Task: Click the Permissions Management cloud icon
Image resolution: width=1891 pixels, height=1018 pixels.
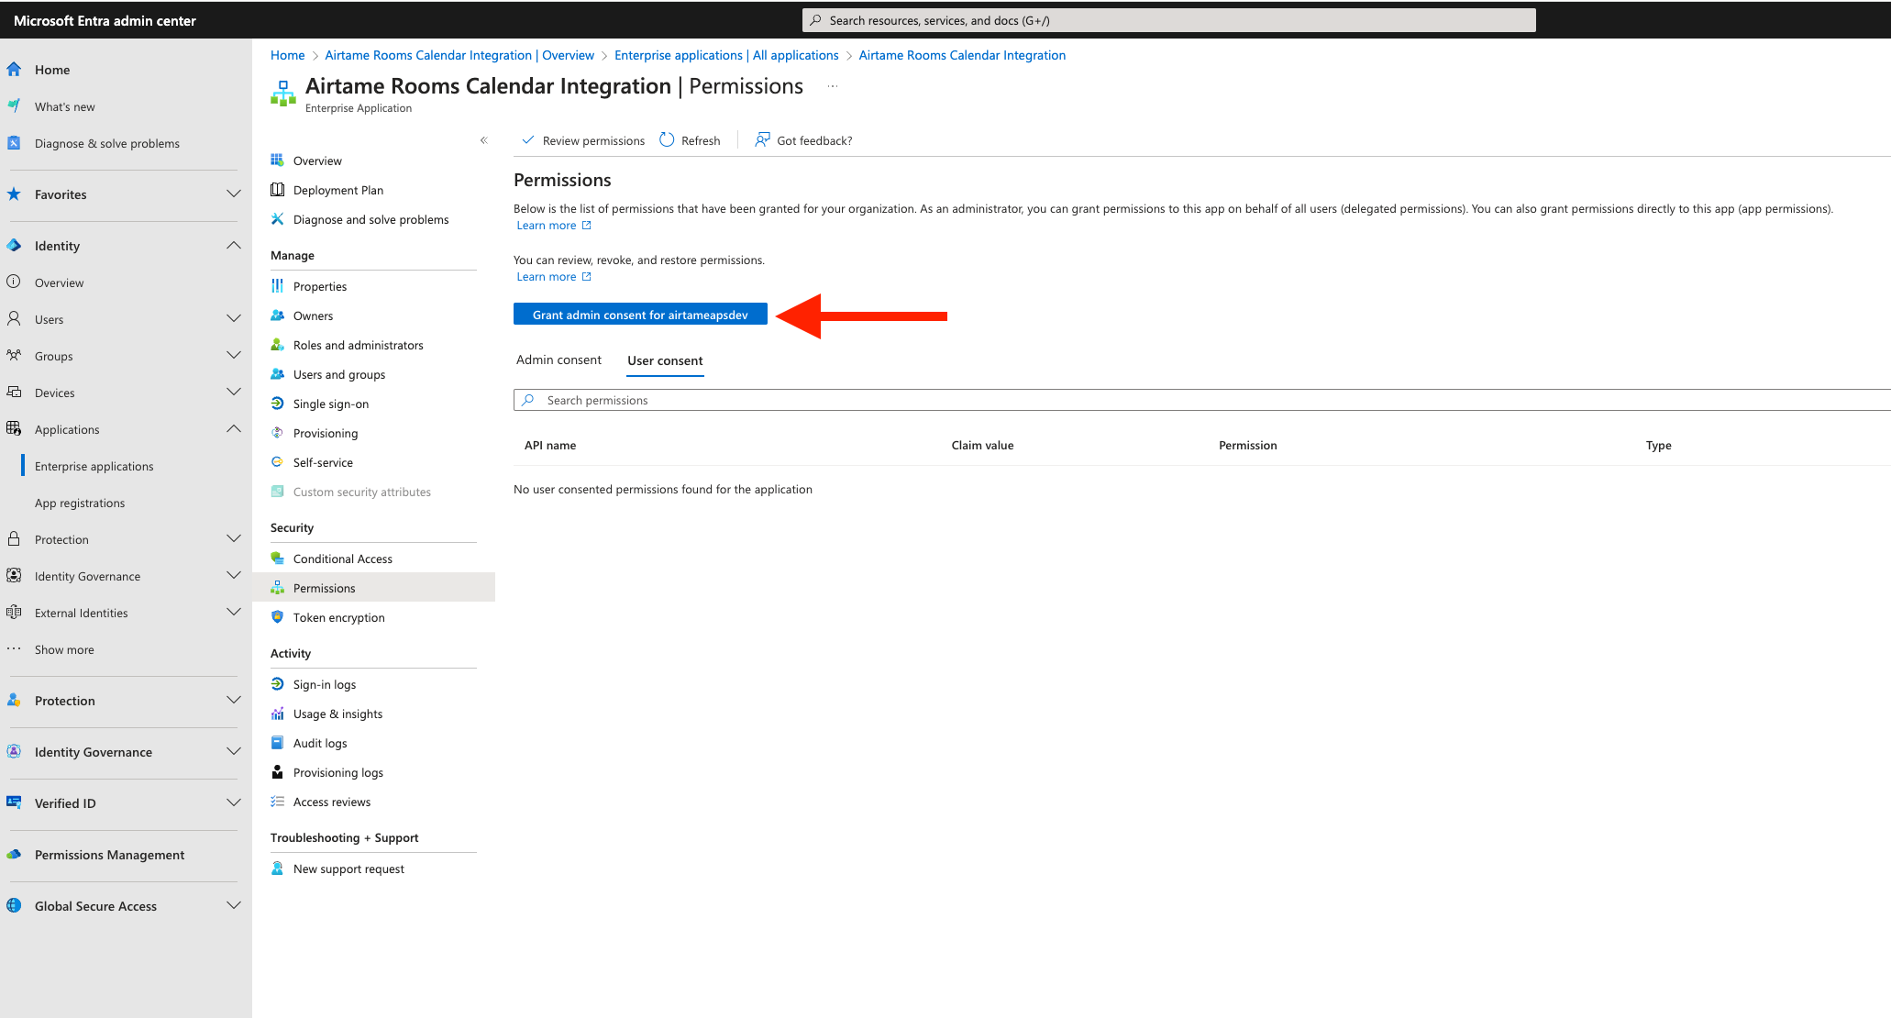Action: pos(14,855)
